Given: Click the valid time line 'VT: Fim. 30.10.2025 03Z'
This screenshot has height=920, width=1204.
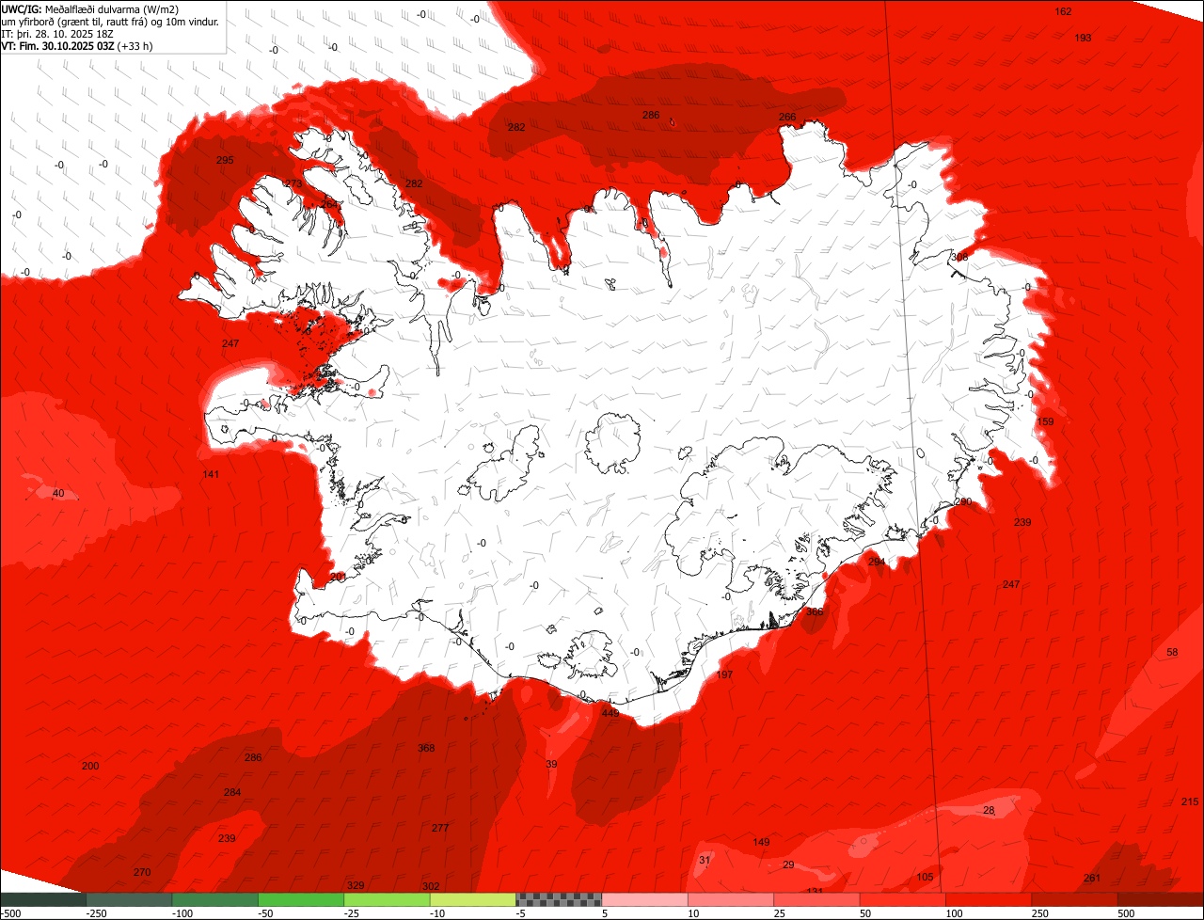Looking at the screenshot, I should click(x=59, y=45).
